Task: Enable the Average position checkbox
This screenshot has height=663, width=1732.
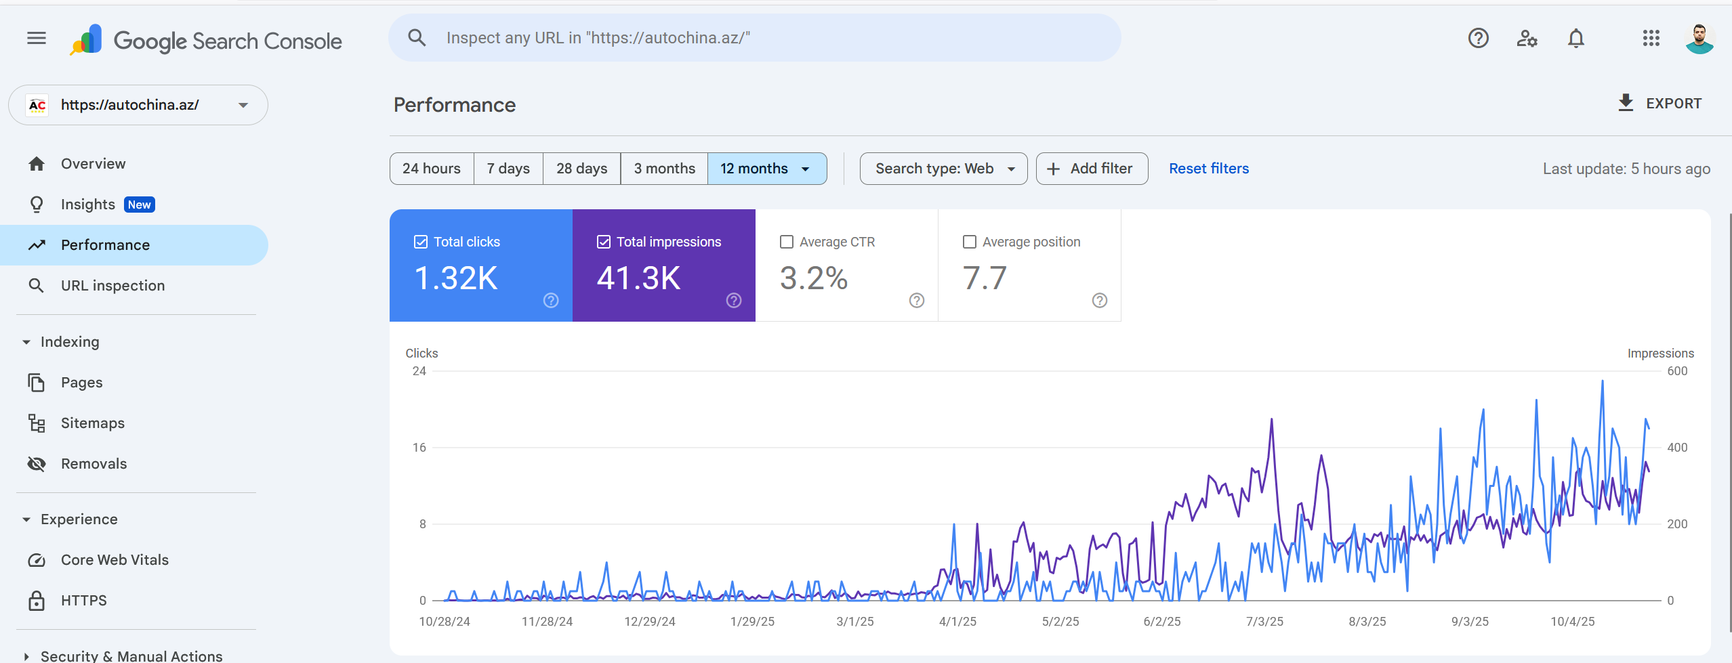Action: click(970, 242)
